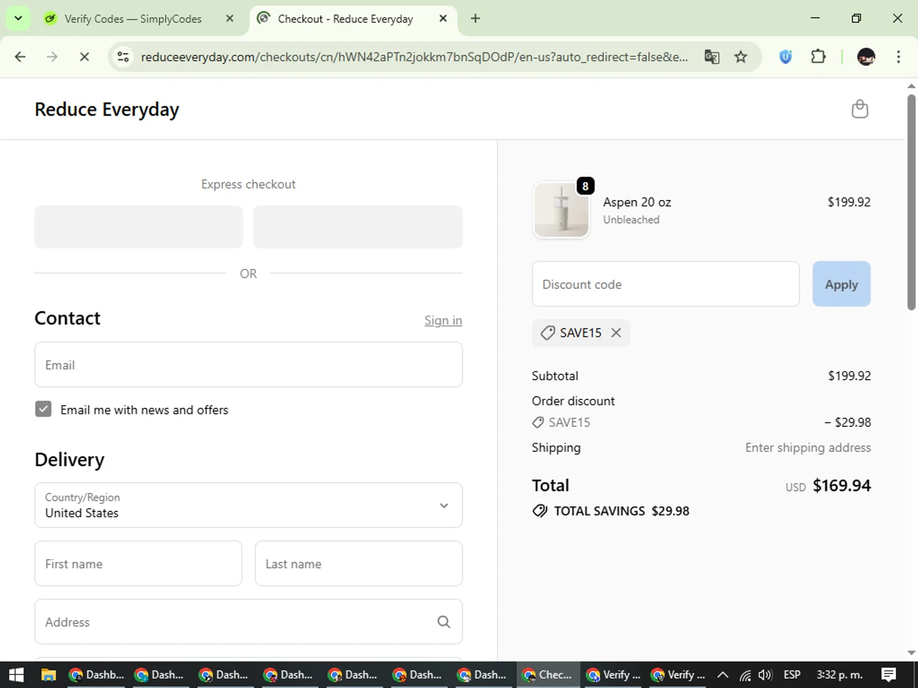This screenshot has height=688, width=918.
Task: Focus the Discount code field
Action: [666, 284]
